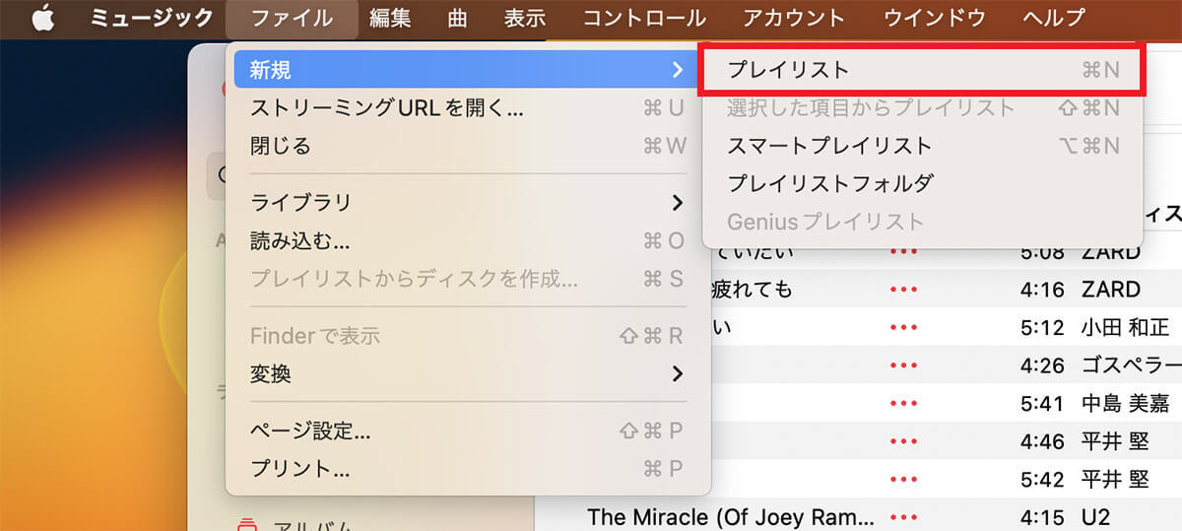Click more options dots for 5:42 平井 堅 song
The image size is (1182, 531).
point(903,479)
